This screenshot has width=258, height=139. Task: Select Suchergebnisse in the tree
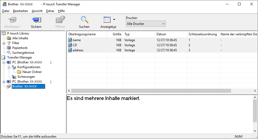pos(23,53)
